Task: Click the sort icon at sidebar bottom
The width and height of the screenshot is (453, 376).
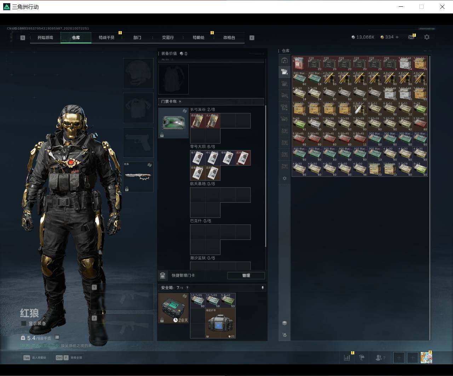Action: click(x=284, y=335)
